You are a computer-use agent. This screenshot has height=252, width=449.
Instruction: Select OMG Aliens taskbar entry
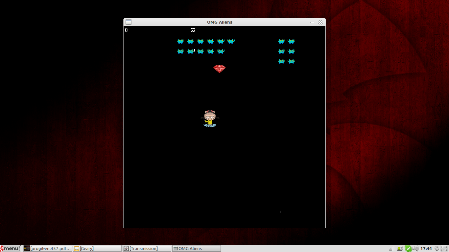click(196, 248)
